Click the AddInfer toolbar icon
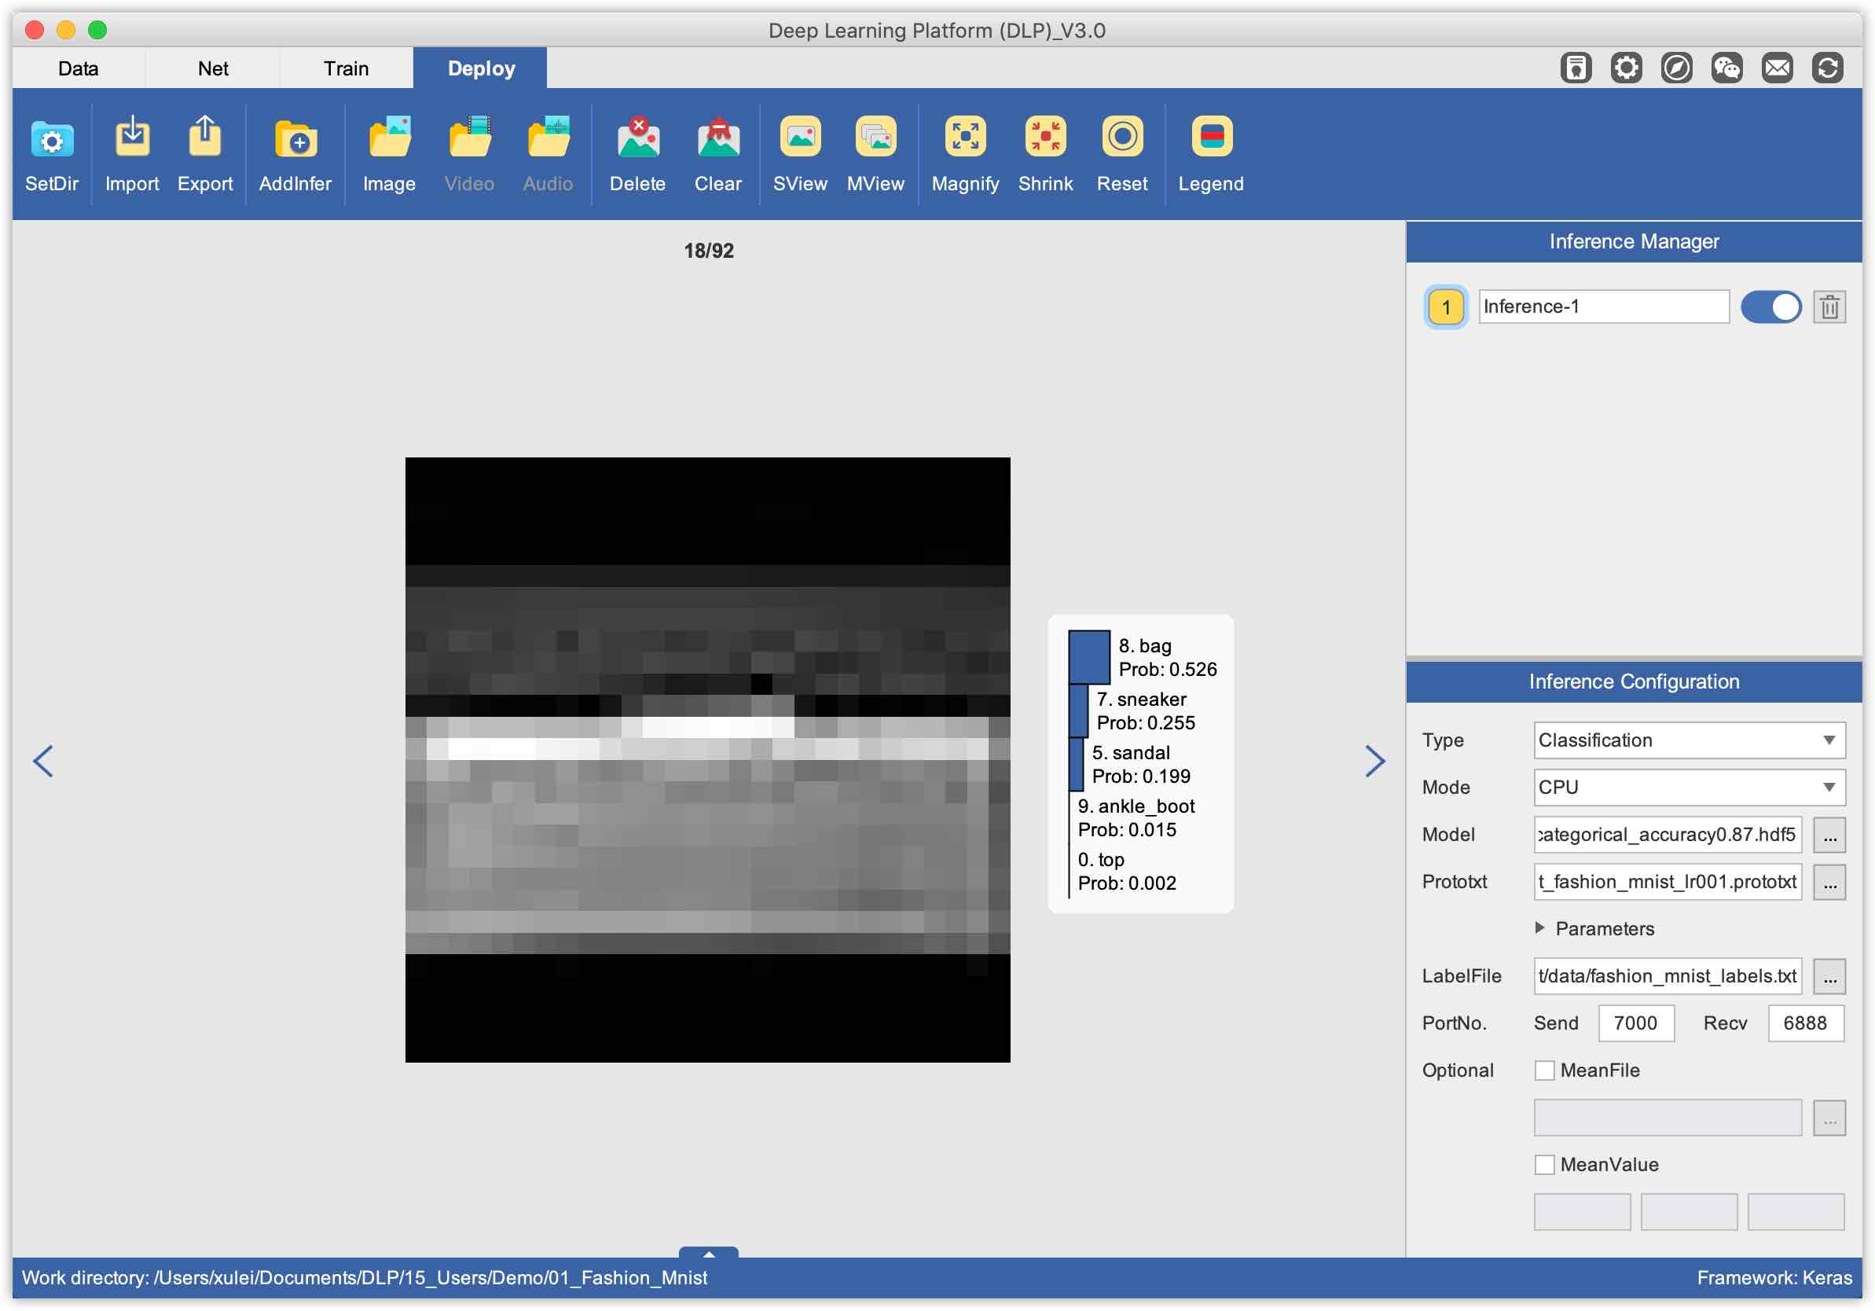 click(x=295, y=139)
